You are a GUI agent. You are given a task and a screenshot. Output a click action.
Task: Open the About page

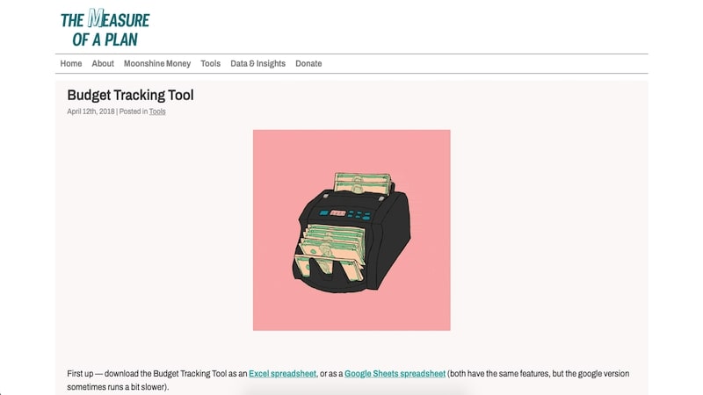[103, 63]
